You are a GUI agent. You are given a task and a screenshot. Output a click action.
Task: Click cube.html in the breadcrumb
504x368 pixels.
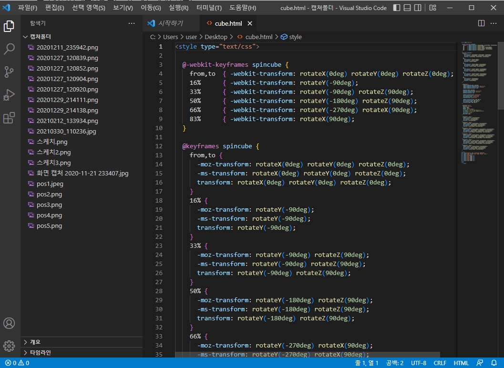coord(259,37)
